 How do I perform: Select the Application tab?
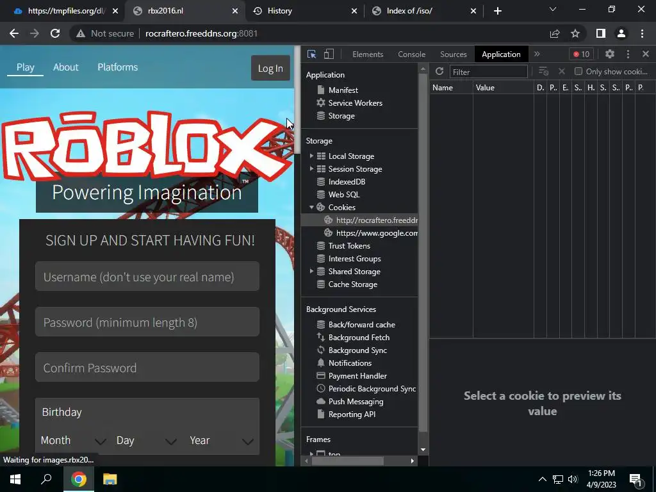coord(501,54)
